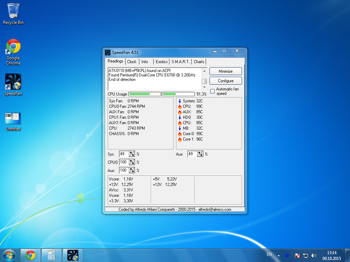Image resolution: width=350 pixels, height=262 pixels.
Task: Show hidden icons in the system tray
Action: coord(279,256)
